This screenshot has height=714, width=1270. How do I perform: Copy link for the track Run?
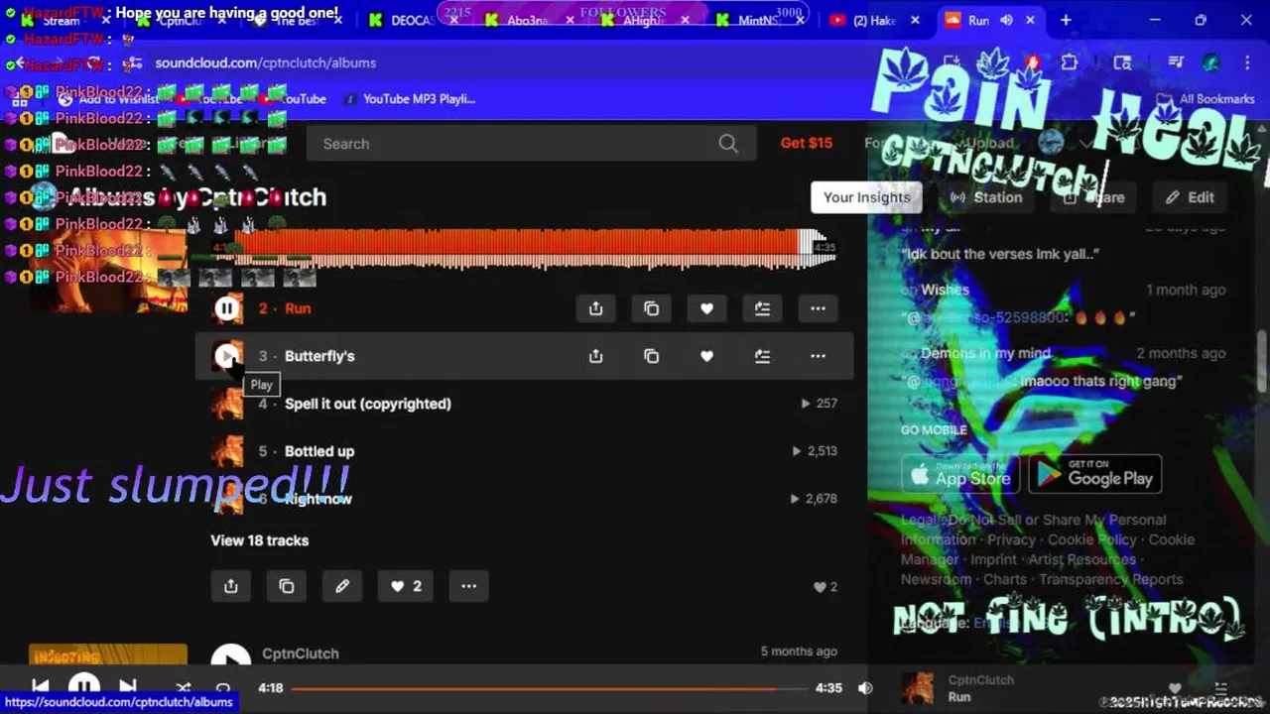tap(651, 308)
